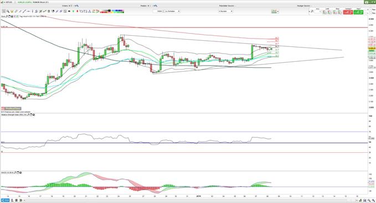This screenshot has height=203, width=376.
Task: Open the timeframe dropdown in toolbar
Action: tap(225, 11)
